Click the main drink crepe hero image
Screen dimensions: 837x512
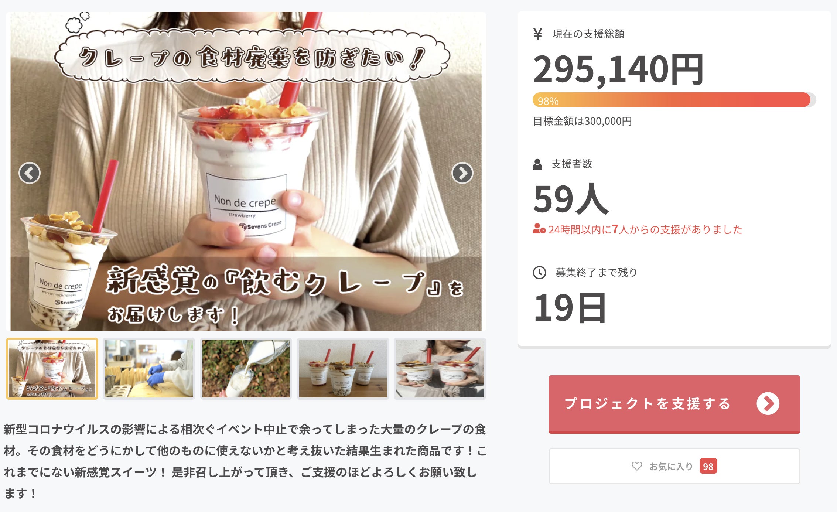pos(246,171)
